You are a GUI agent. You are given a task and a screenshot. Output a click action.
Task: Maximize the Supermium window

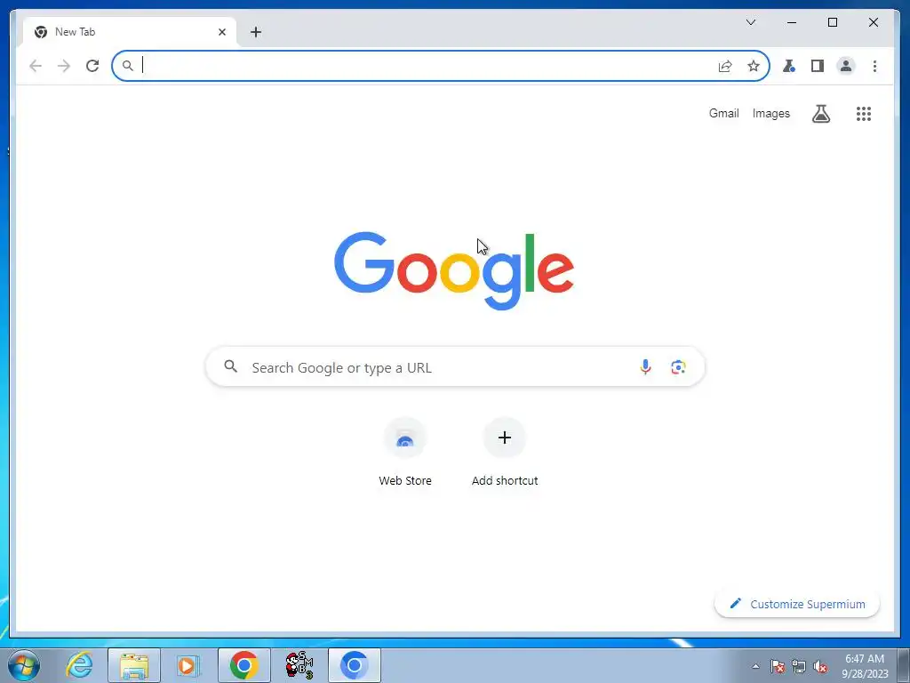point(832,22)
